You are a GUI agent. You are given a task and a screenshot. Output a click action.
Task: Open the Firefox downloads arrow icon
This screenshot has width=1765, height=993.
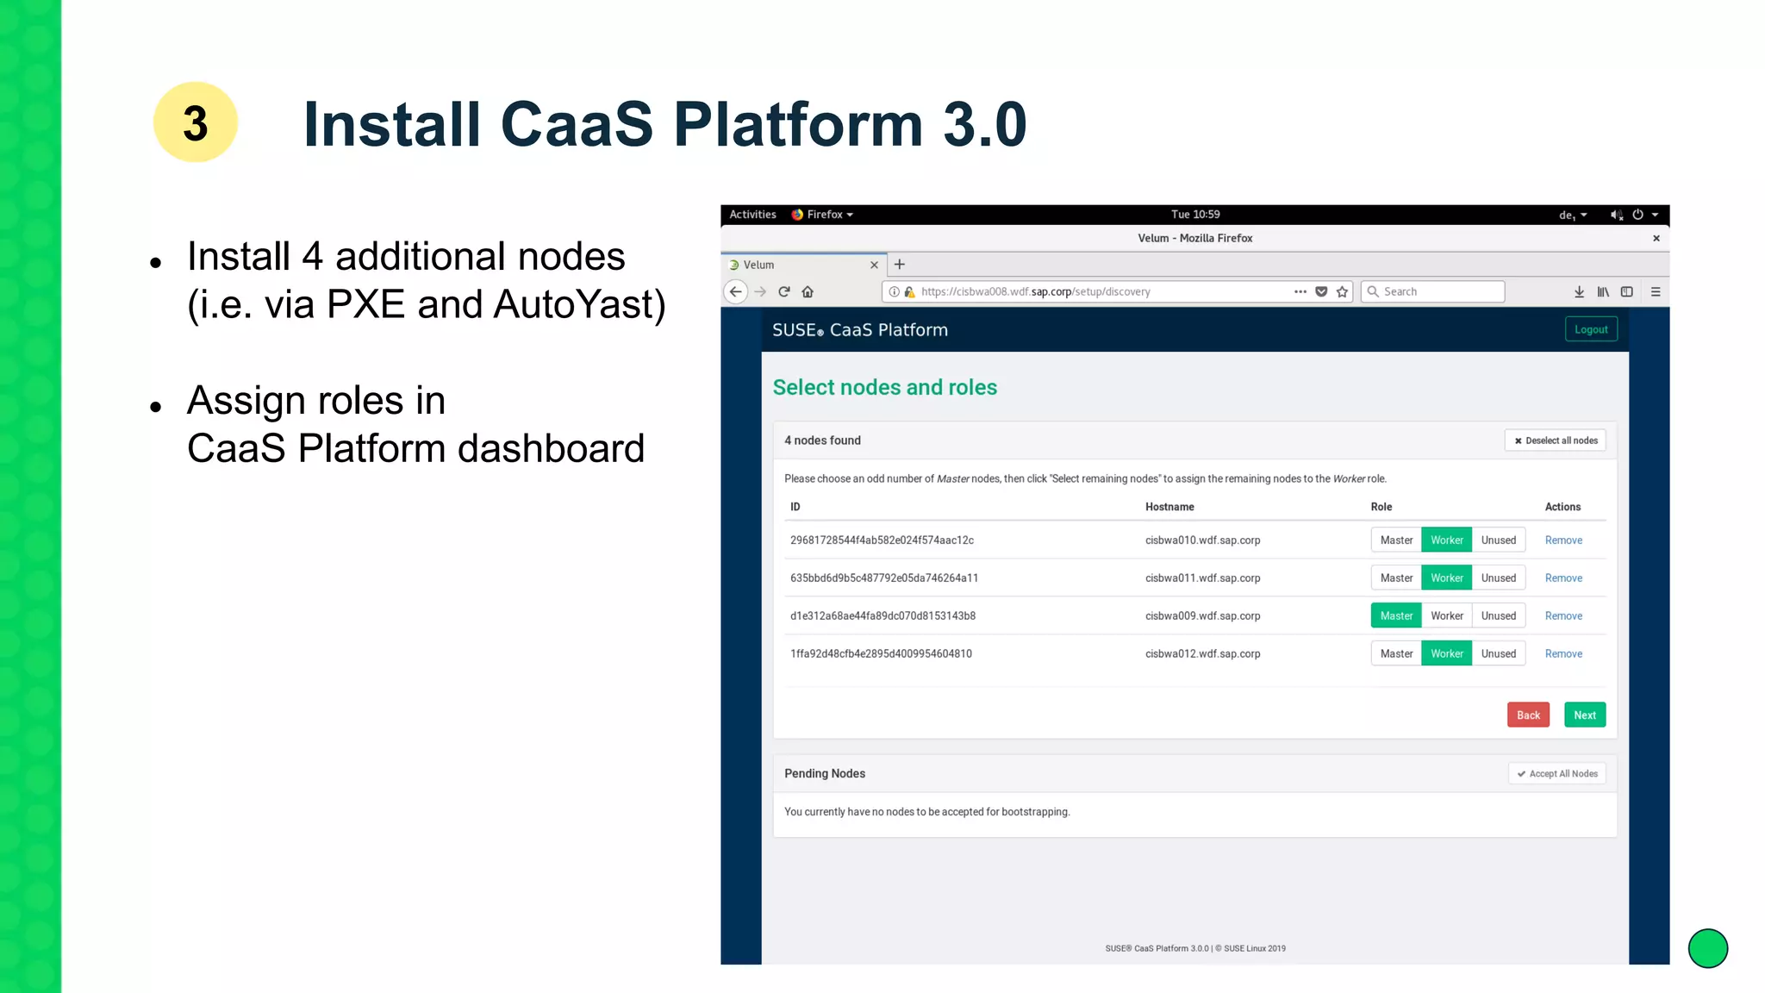1579,291
